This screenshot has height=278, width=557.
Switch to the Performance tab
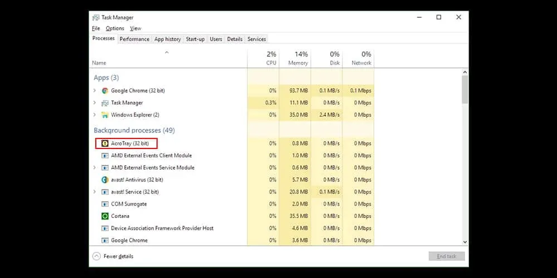pyautogui.click(x=134, y=39)
